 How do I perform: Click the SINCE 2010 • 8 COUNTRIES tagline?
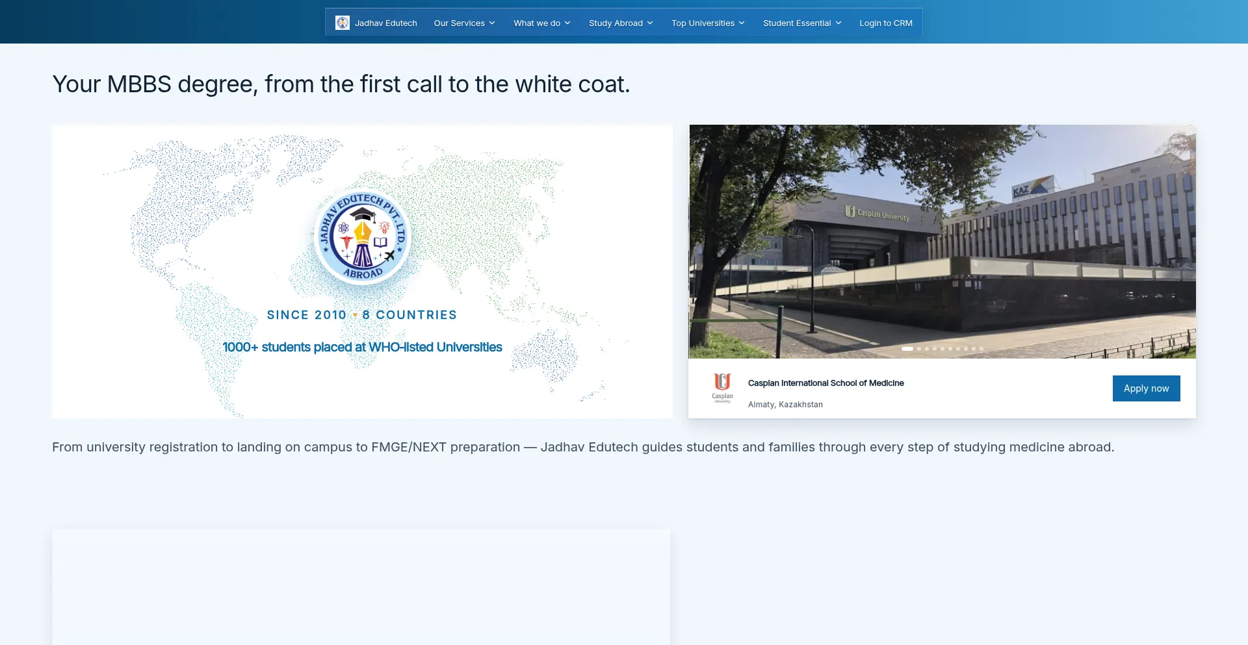(362, 315)
